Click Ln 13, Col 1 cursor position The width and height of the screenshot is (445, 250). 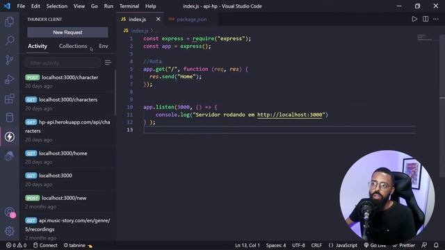pos(248,245)
